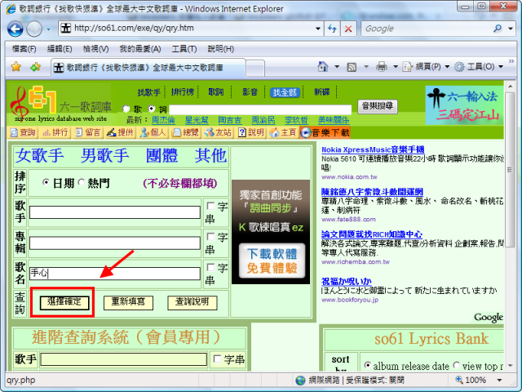Select the 熱門 sort radio button
The height and width of the screenshot is (392, 522).
click(81, 182)
